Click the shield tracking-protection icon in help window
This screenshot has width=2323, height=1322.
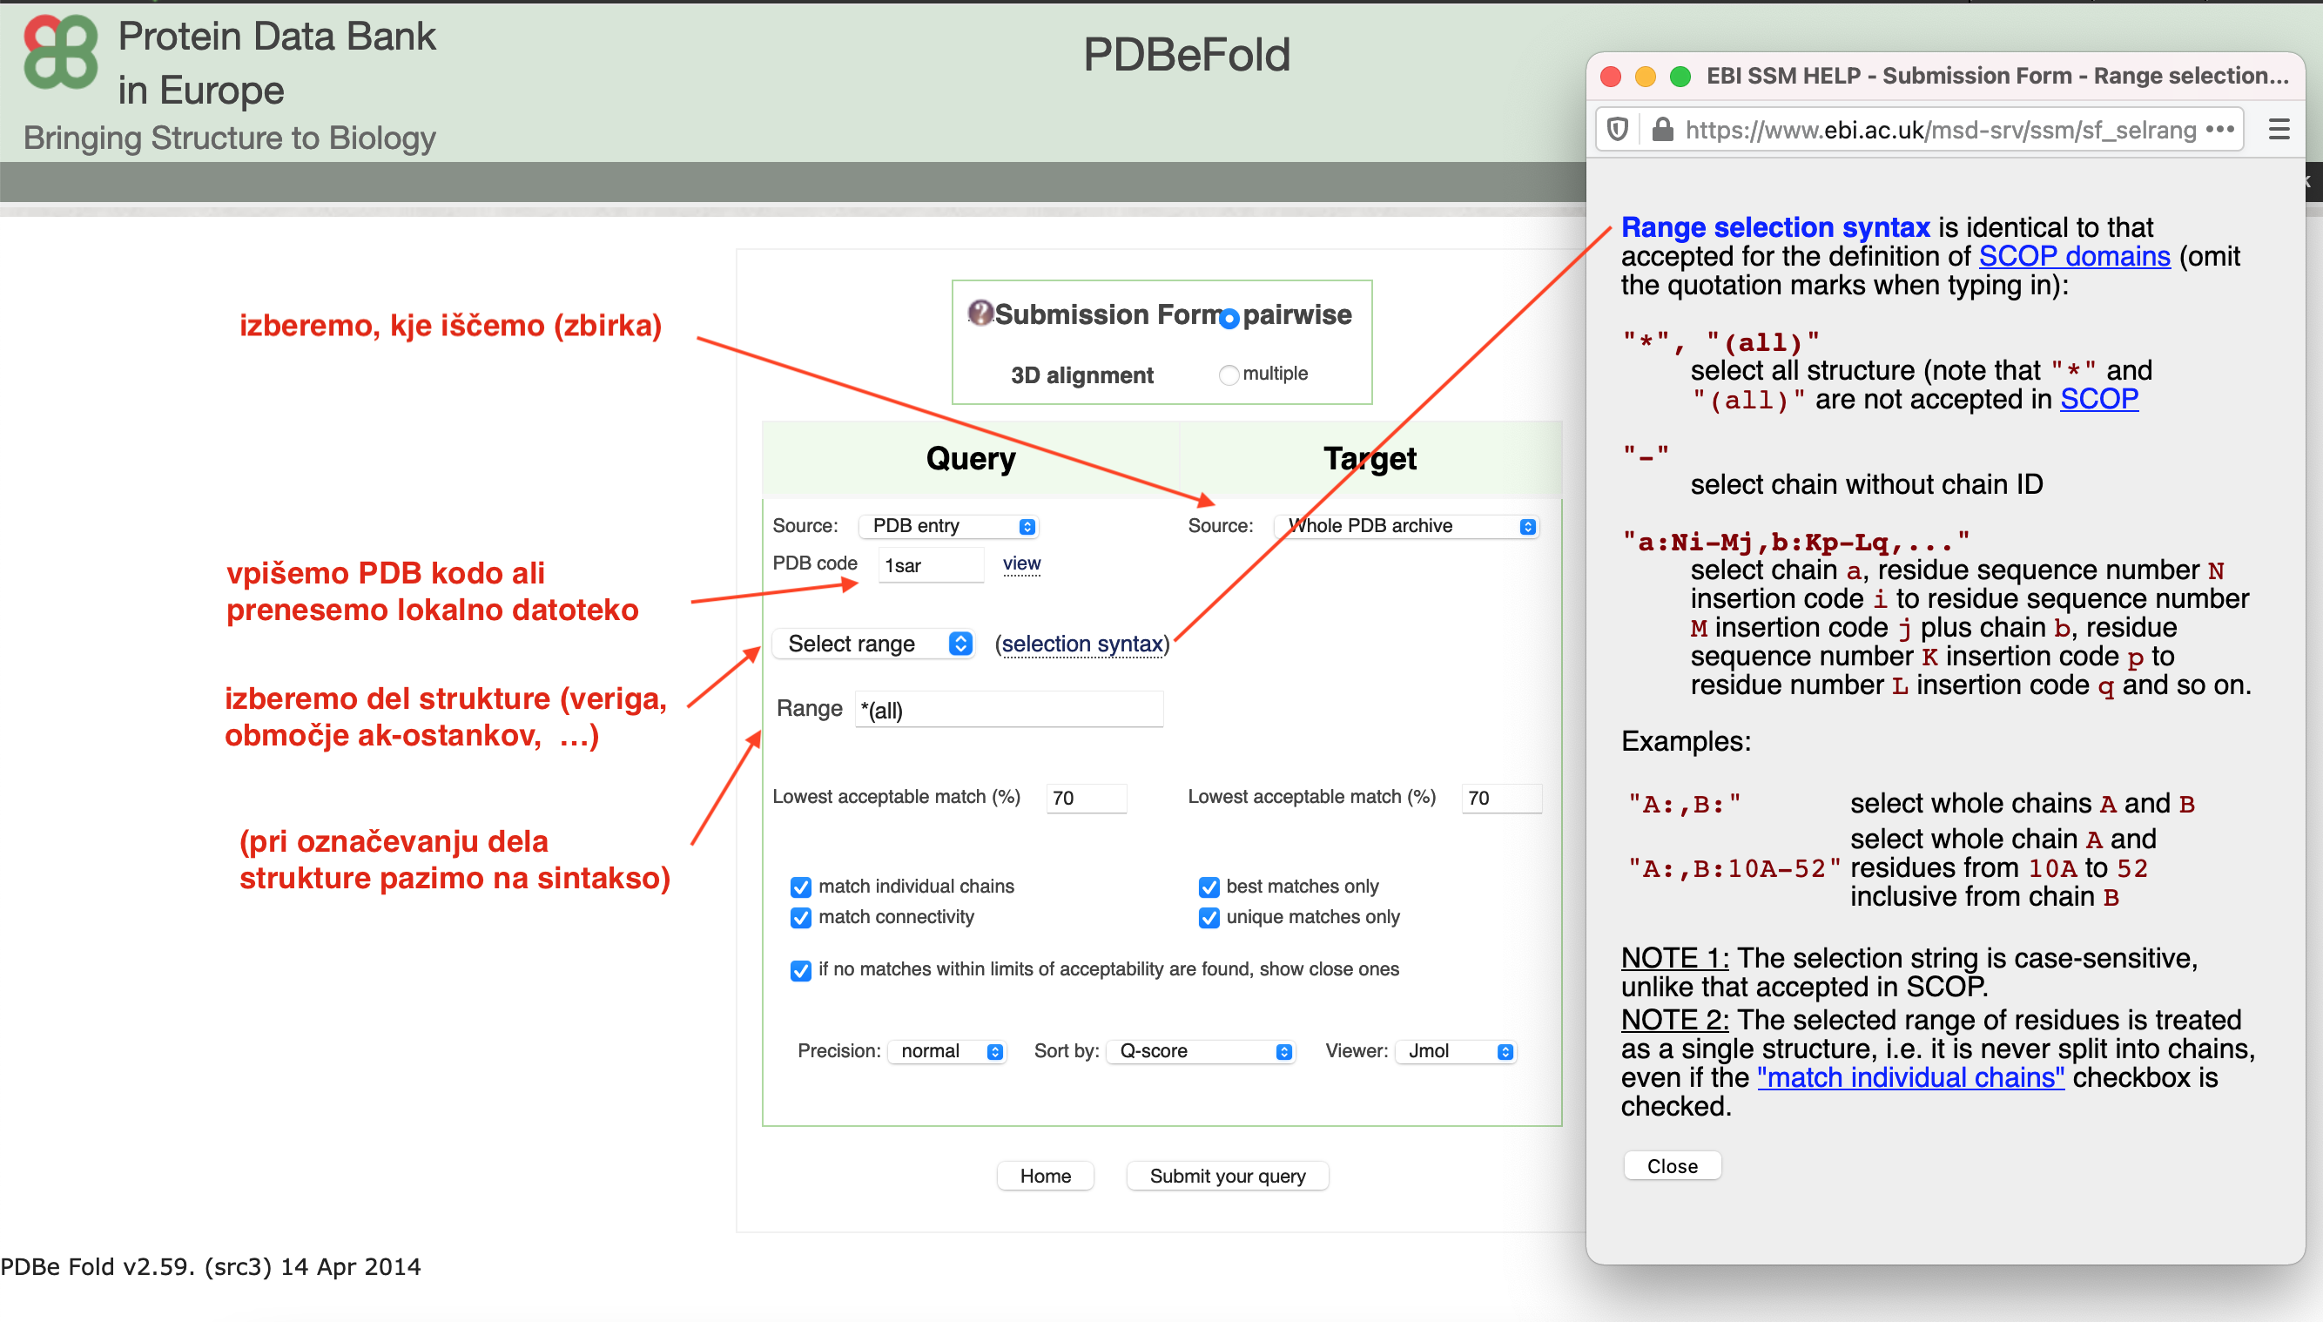pyautogui.click(x=1618, y=130)
